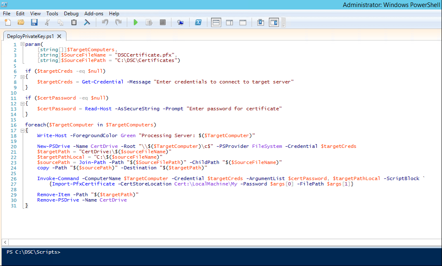Launch PowerShell.exe from the toolbar icon
This screenshot has width=442, height=266.
(198, 22)
